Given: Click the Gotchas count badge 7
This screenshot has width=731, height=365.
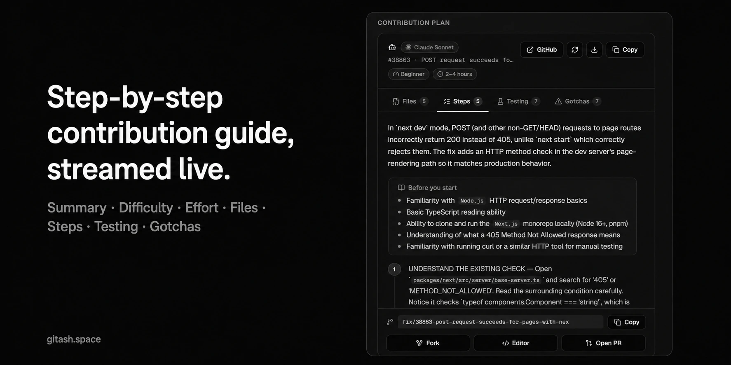Looking at the screenshot, I should pos(597,101).
